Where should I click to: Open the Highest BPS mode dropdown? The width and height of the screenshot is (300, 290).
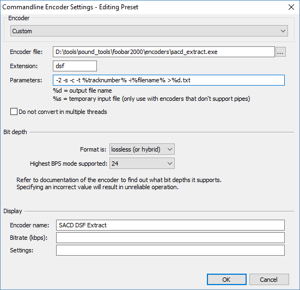[x=142, y=164]
